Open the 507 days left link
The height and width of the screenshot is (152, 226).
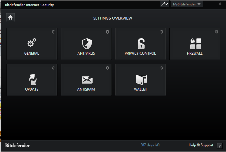point(150,145)
